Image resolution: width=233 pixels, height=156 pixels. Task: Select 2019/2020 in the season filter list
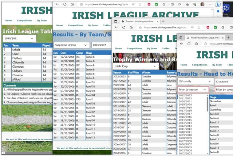(185, 104)
